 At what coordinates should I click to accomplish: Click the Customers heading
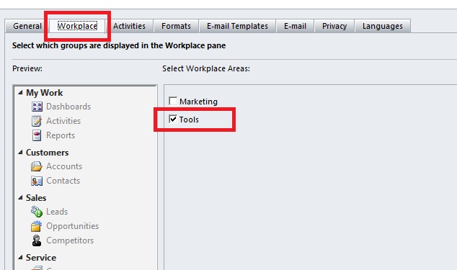48,153
